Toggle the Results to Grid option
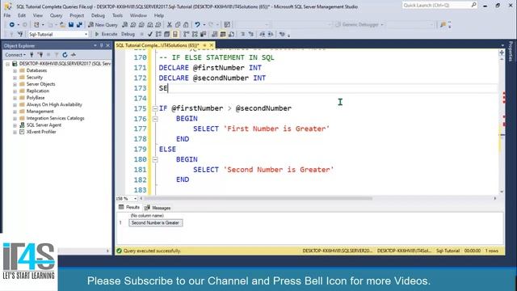 [223, 34]
